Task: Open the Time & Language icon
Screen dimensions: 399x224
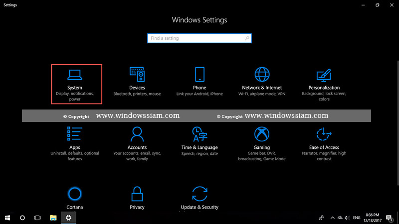Action: tap(199, 134)
